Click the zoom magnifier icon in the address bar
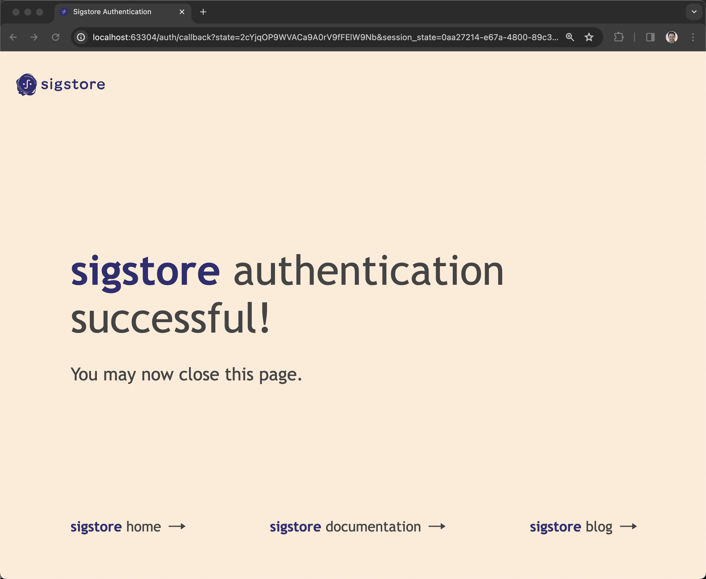Image resolution: width=706 pixels, height=579 pixels. 570,37
